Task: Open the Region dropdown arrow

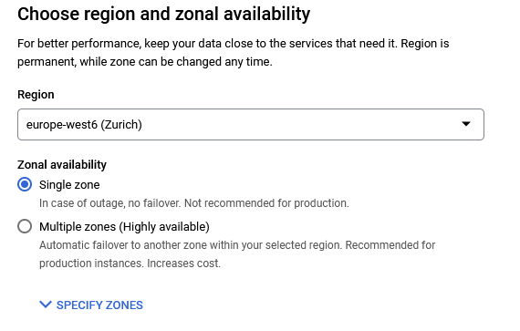Action: click(466, 124)
